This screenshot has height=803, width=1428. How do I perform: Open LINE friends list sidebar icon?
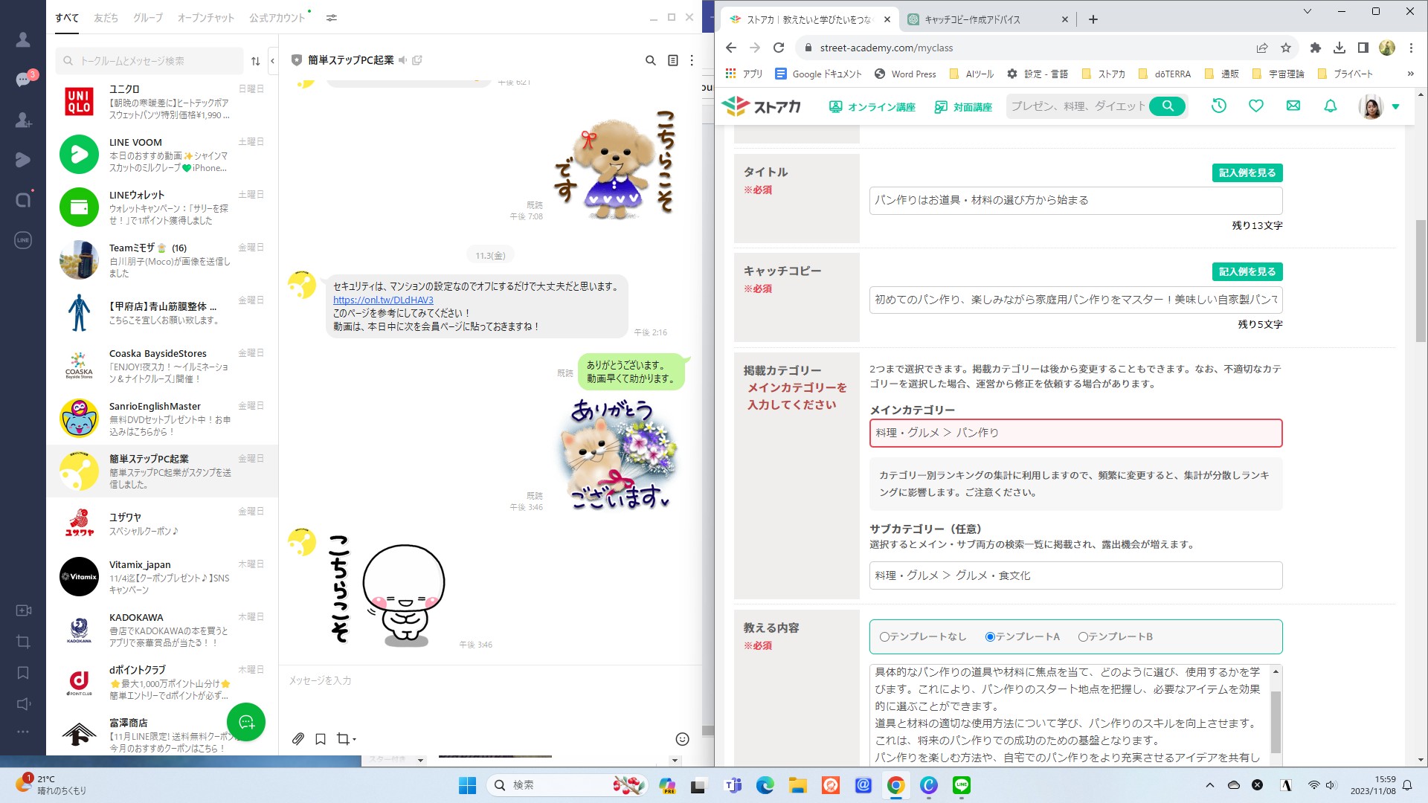(23, 40)
